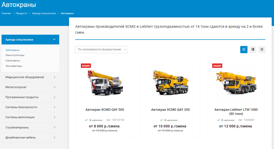Select Стройматериалы menu item
The width and height of the screenshot is (274, 149).
point(30,127)
